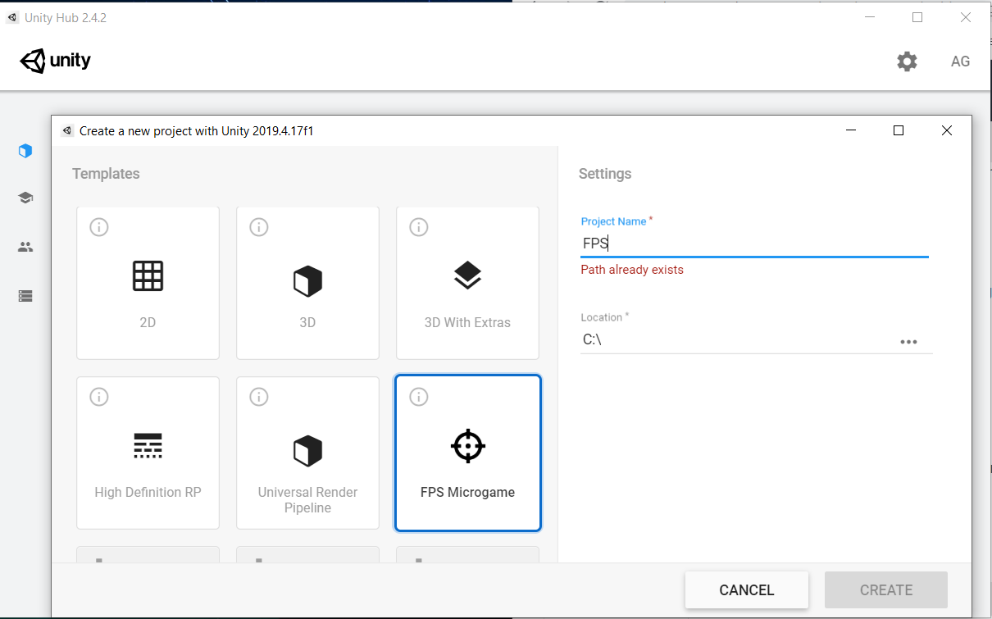View info for Universal Render Pipeline template
This screenshot has height=619, width=992.
(x=259, y=397)
